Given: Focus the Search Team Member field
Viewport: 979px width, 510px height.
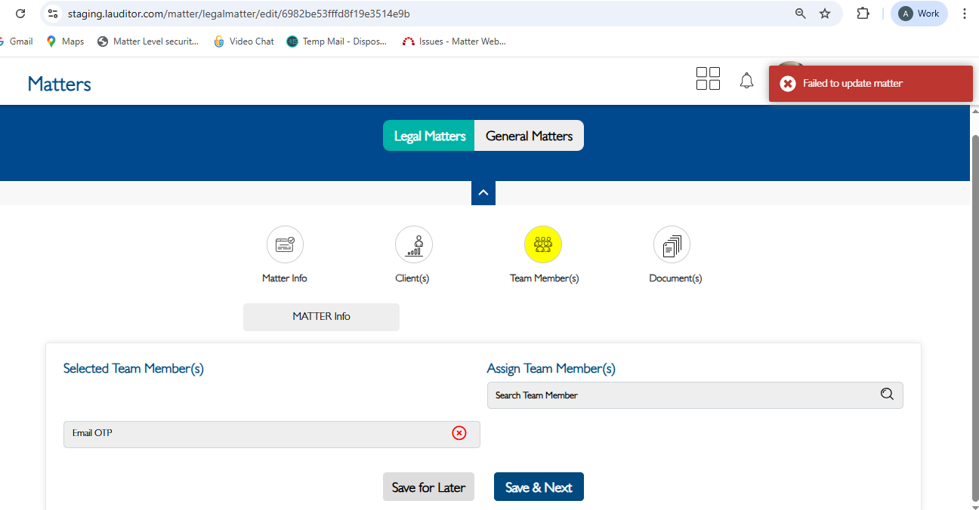Looking at the screenshot, I should click(x=680, y=395).
